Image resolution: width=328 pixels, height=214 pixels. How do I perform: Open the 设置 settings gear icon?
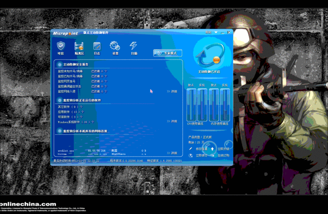[115, 48]
